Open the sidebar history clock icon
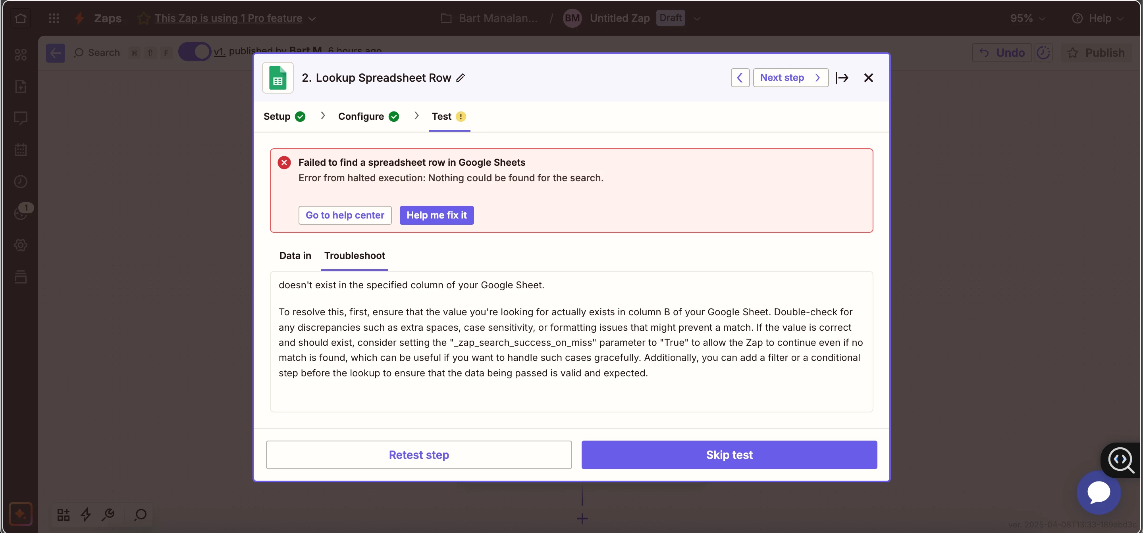 pos(20,182)
